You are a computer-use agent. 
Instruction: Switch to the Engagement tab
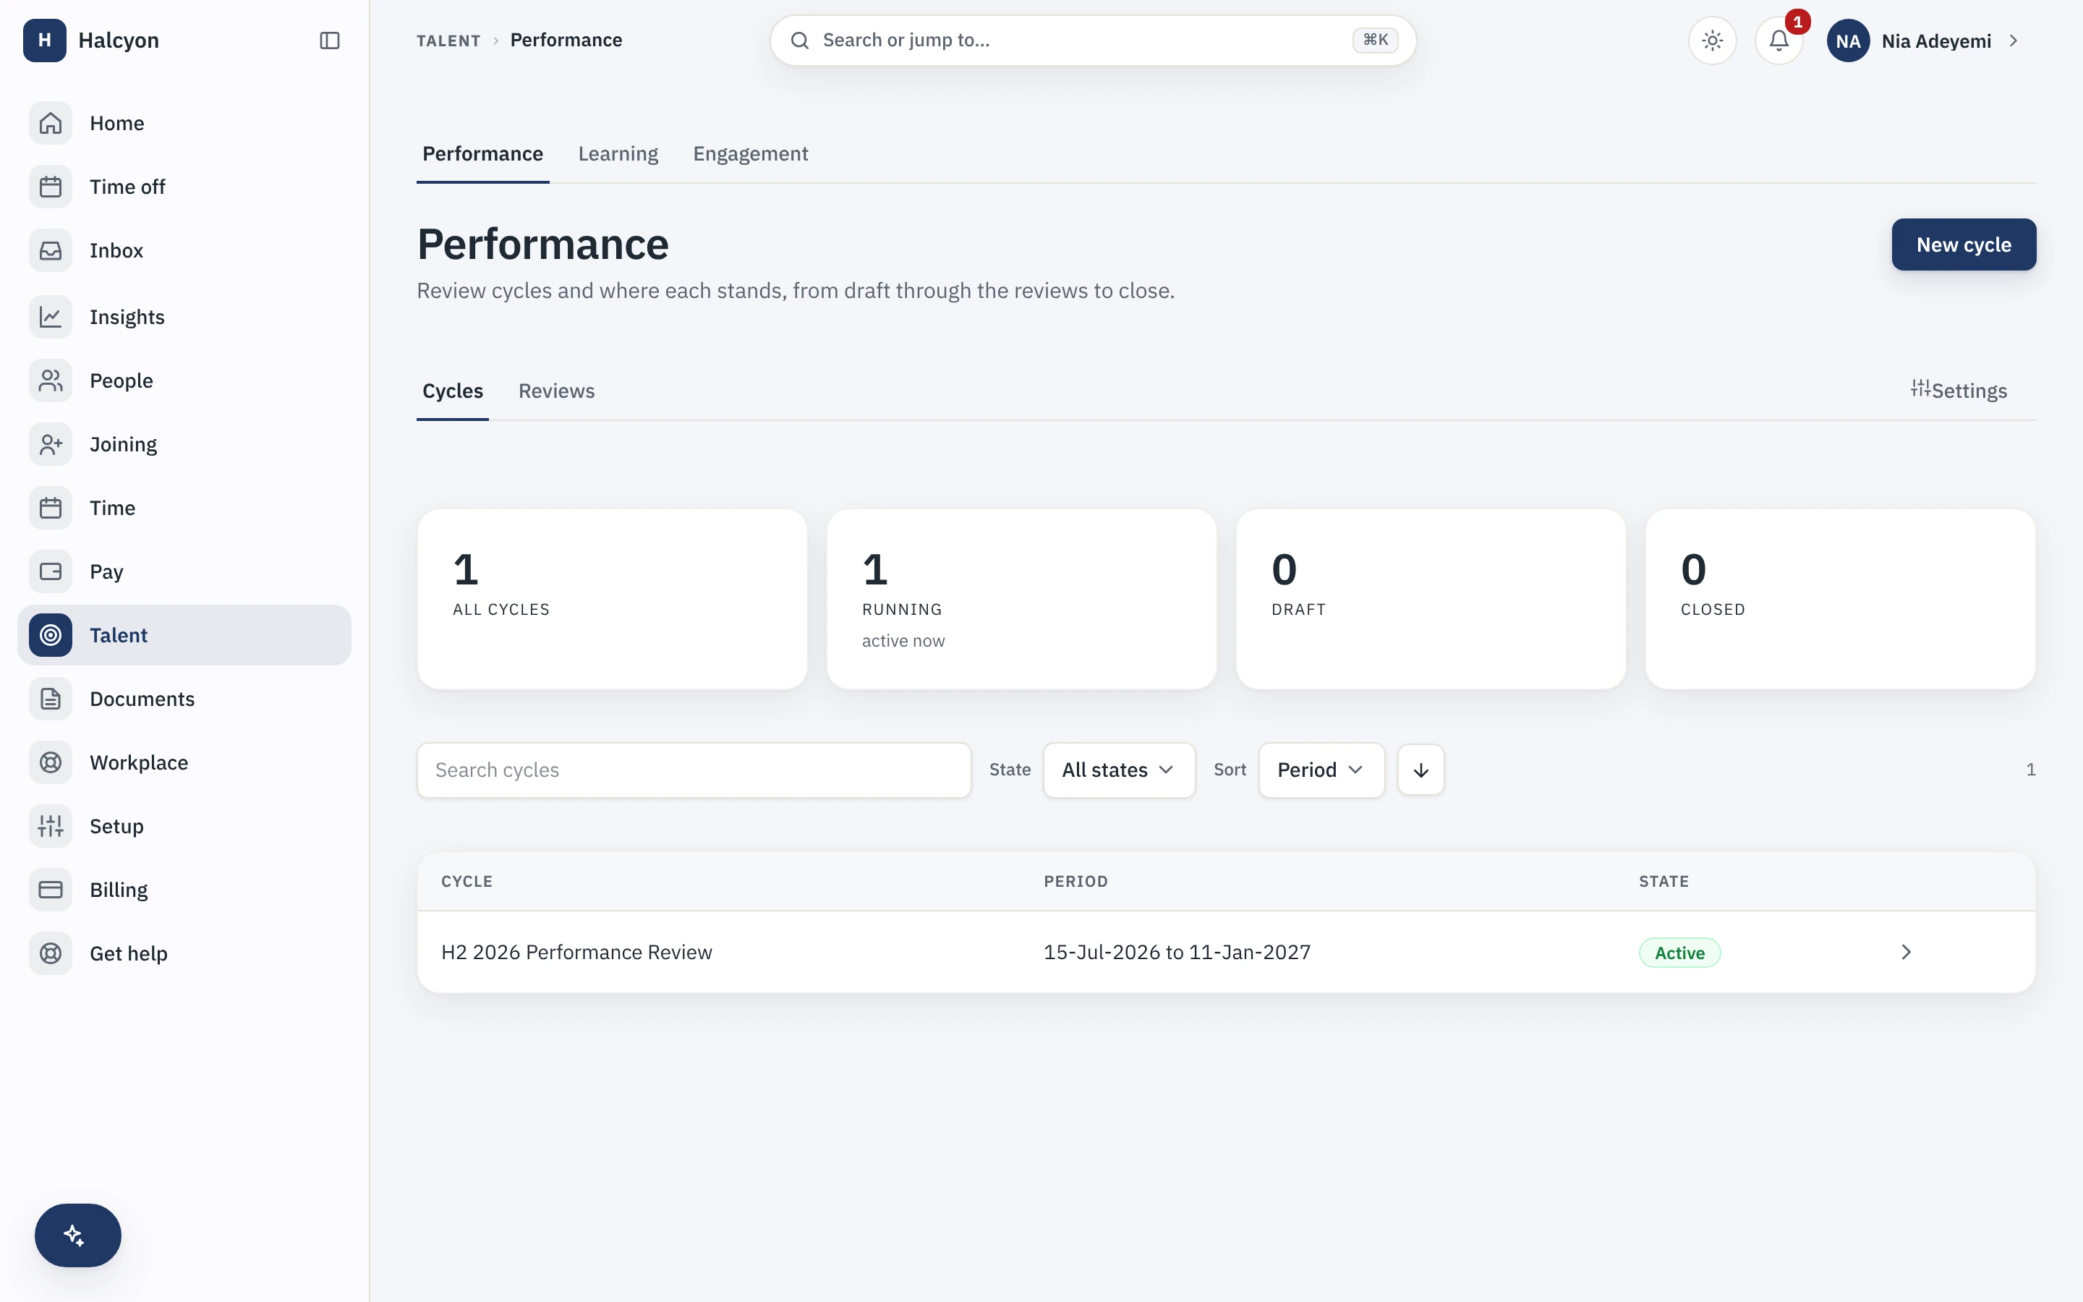coord(751,154)
